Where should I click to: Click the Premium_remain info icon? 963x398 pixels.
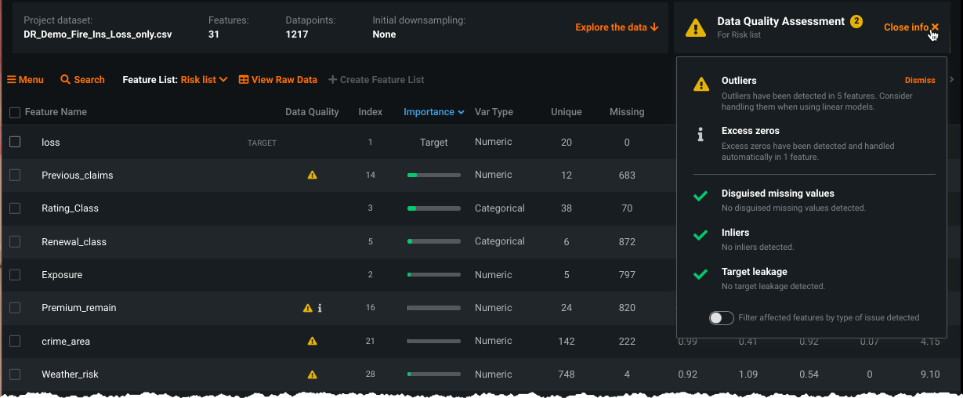point(320,309)
